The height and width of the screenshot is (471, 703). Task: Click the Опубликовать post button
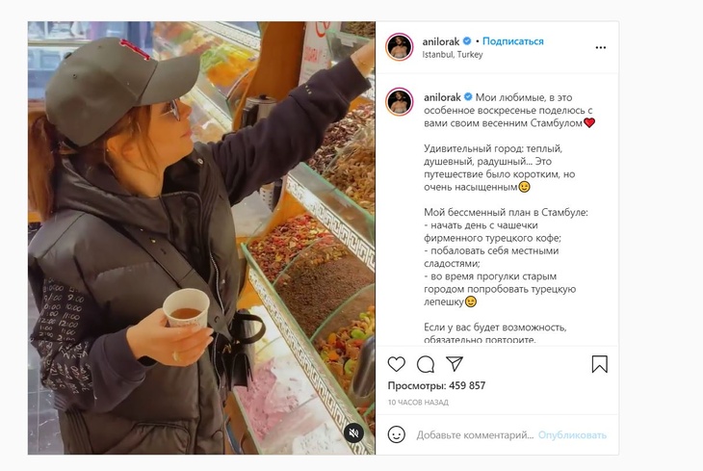pos(572,434)
